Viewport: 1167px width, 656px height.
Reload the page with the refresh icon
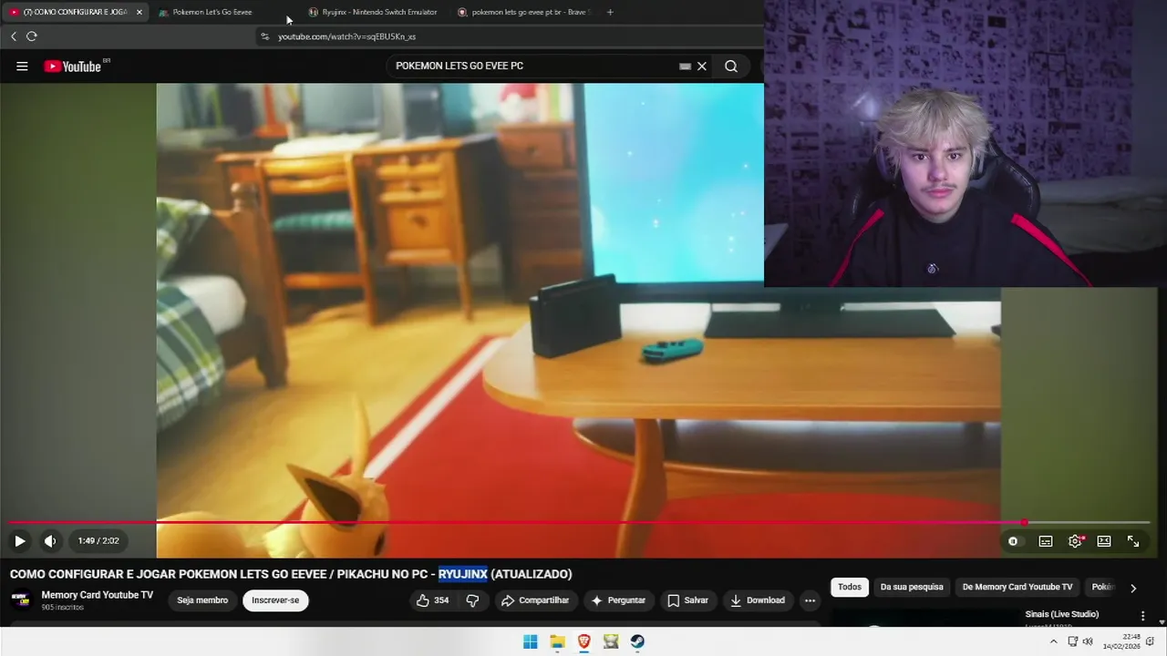coord(32,36)
